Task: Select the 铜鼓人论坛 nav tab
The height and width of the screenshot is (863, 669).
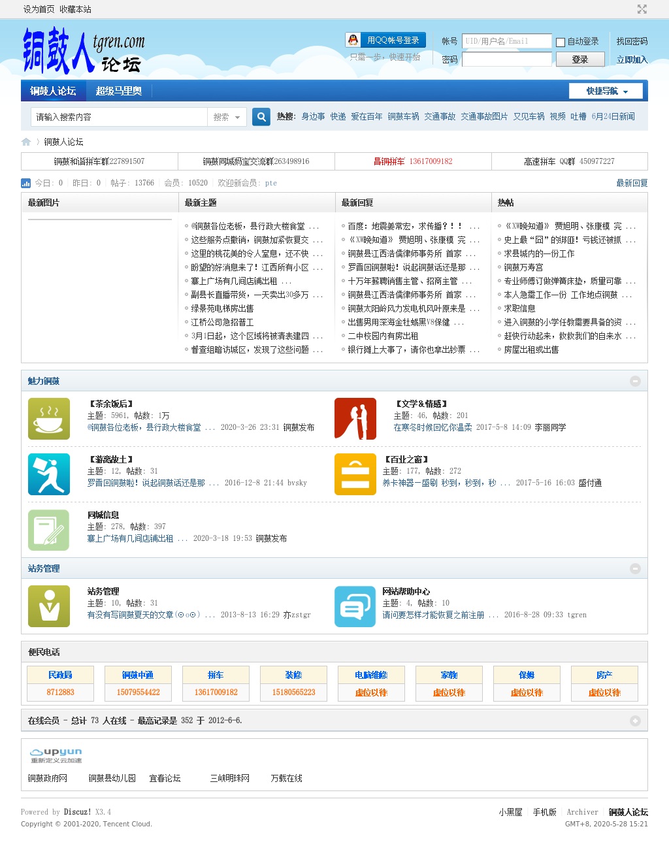Action: point(53,91)
